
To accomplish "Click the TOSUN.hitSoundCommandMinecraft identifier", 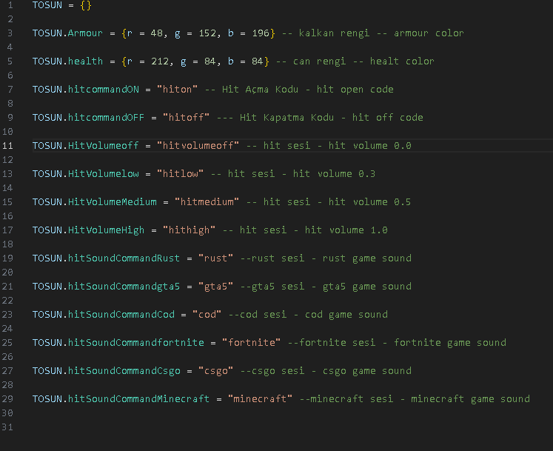I will tap(121, 399).
